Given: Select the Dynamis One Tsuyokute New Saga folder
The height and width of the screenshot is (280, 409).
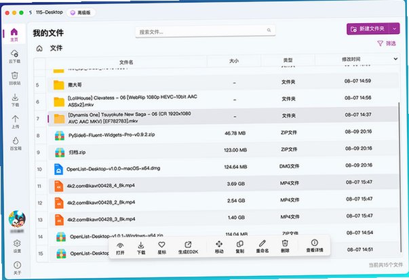Looking at the screenshot, I should [x=223, y=117].
